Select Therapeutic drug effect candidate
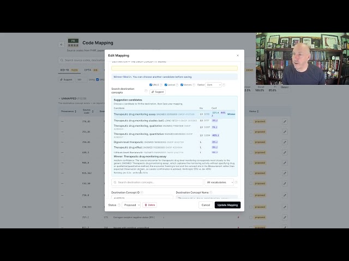 (x=174, y=147)
